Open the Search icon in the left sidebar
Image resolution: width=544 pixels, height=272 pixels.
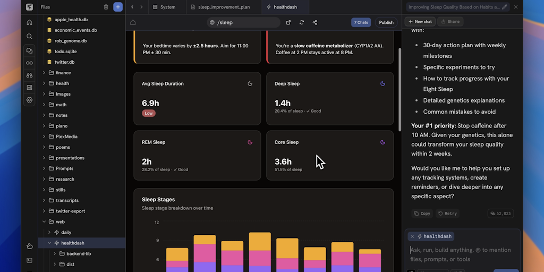point(29,36)
